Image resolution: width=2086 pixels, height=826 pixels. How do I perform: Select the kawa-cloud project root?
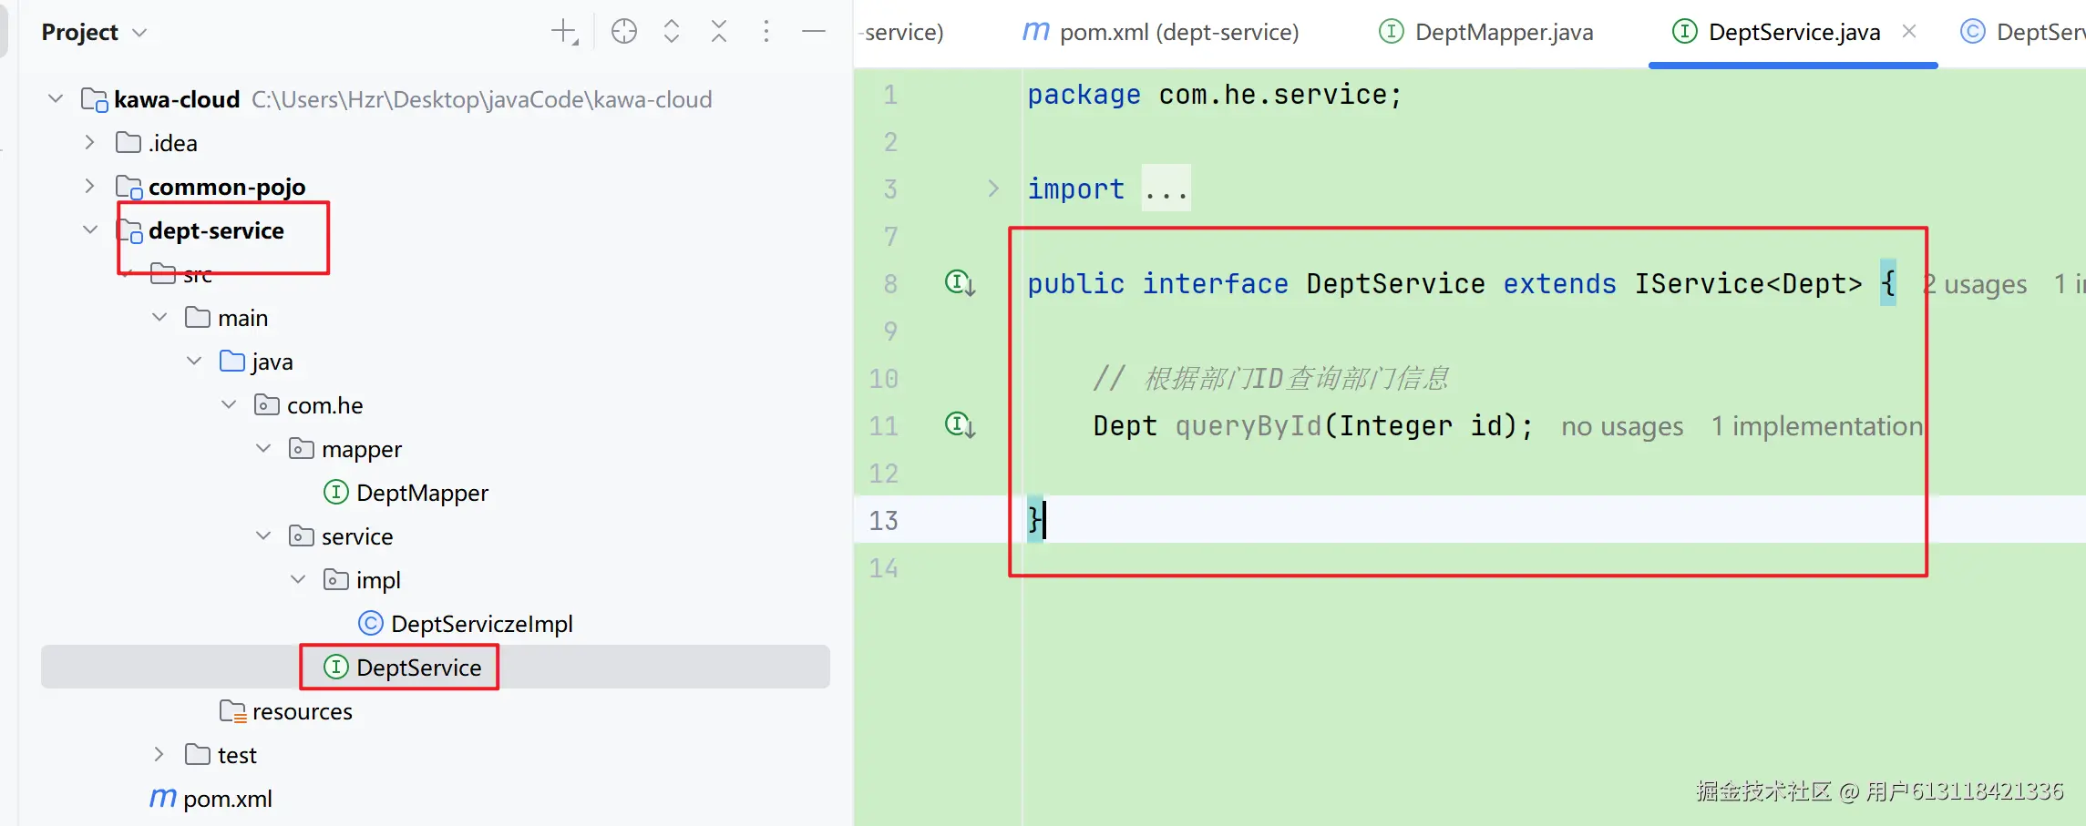tap(177, 99)
